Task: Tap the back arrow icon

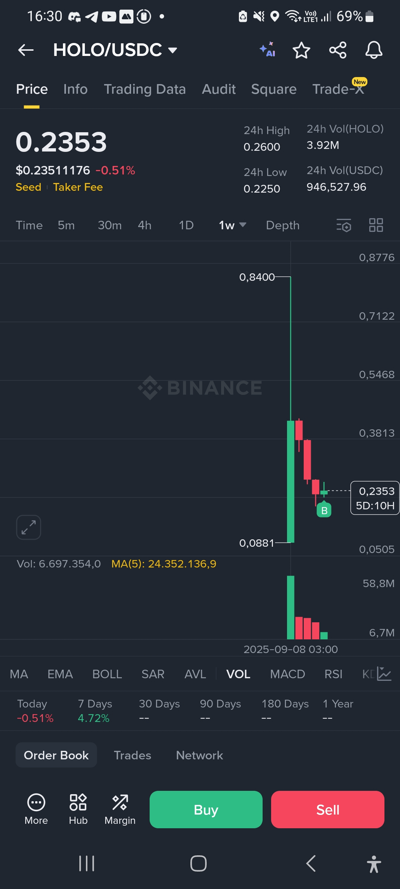Action: [26, 50]
